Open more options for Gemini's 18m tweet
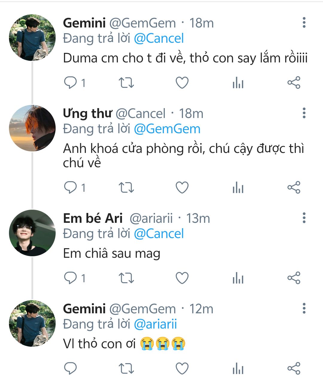Image resolution: width=323 pixels, height=382 pixels. 304,23
